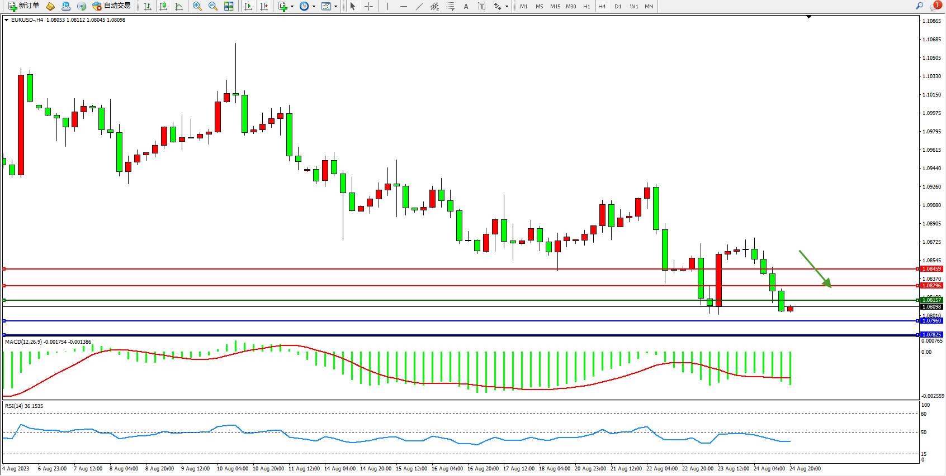Open the chart templates dropdown arrow
The width and height of the screenshot is (946, 476).
coord(335,7)
